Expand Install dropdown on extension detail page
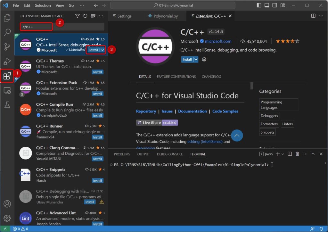This screenshot has width=328, height=232. point(196,59)
